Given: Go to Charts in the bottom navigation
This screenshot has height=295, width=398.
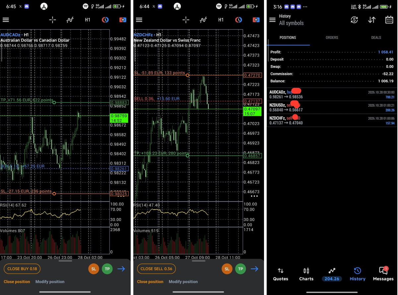Looking at the screenshot, I should 306,274.
